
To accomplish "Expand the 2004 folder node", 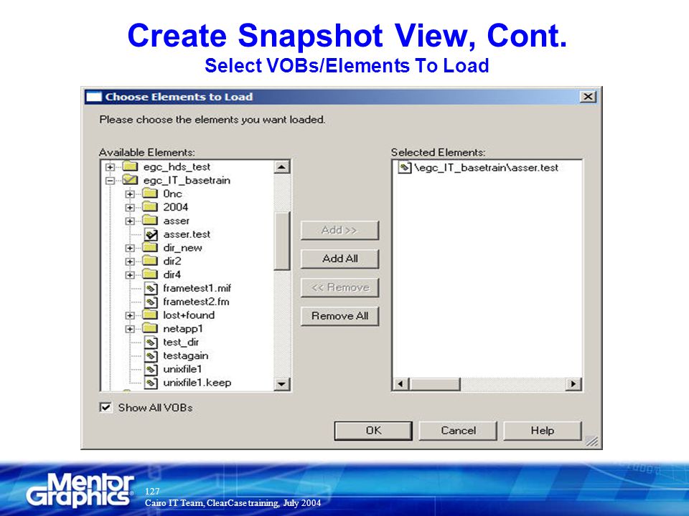I will (x=130, y=208).
